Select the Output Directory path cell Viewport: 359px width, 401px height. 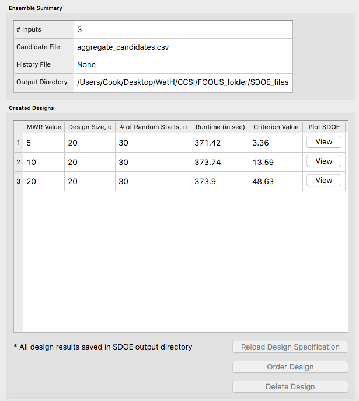[x=183, y=82]
